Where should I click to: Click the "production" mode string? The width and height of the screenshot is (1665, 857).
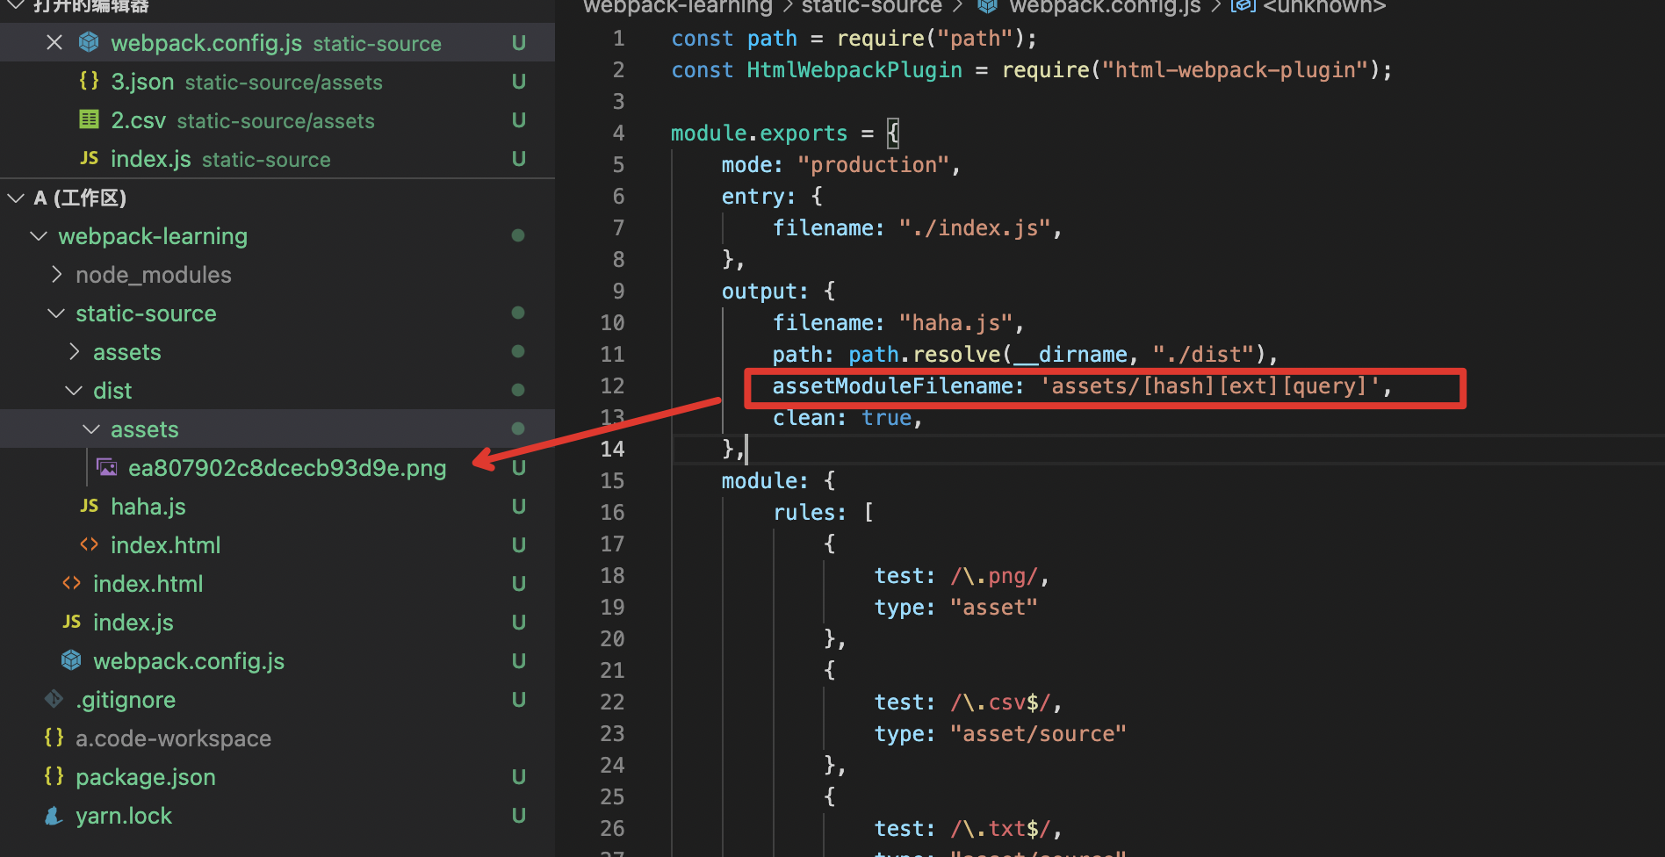[x=873, y=165]
